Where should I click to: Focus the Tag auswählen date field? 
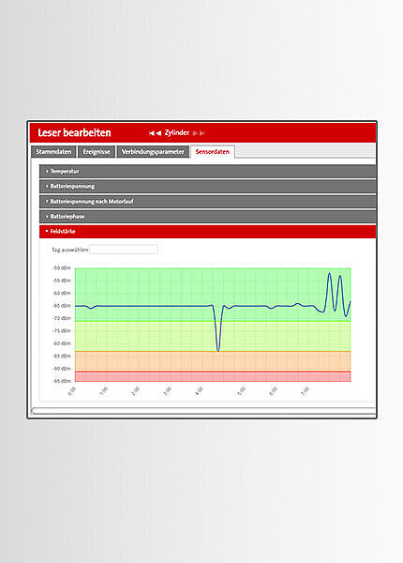coord(124,250)
